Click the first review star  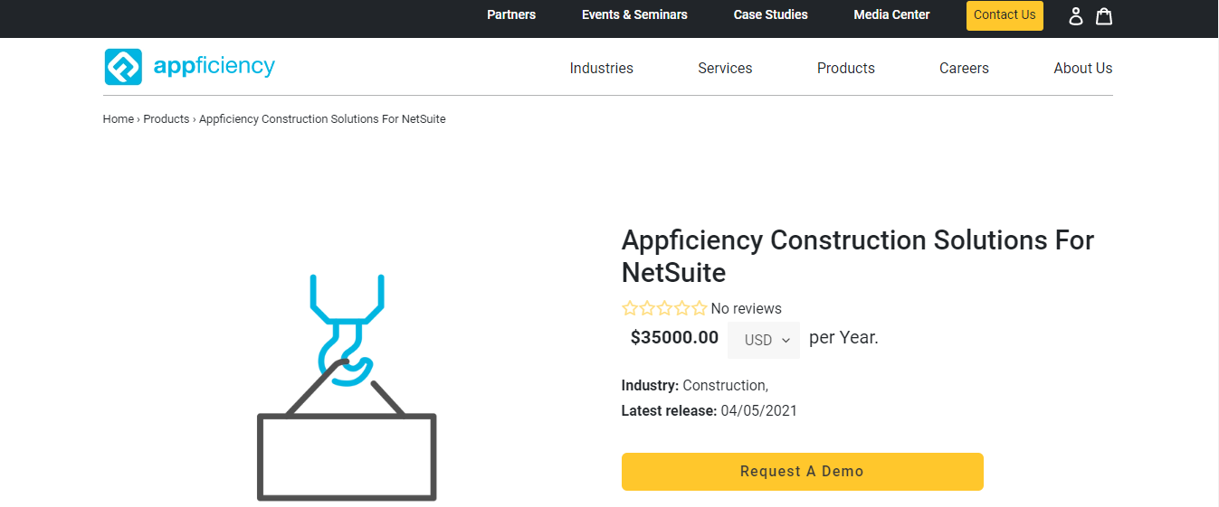630,308
